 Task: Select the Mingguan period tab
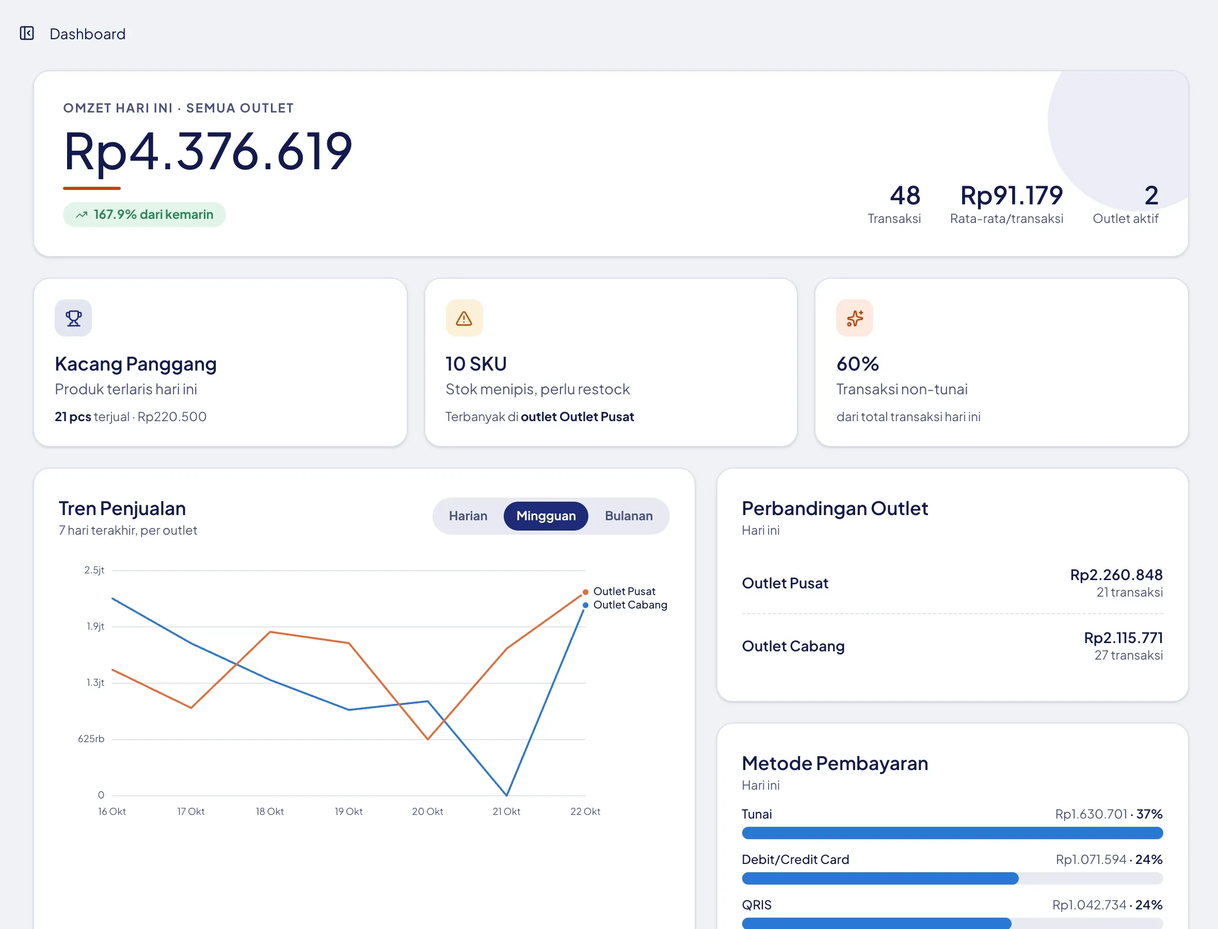(x=546, y=516)
